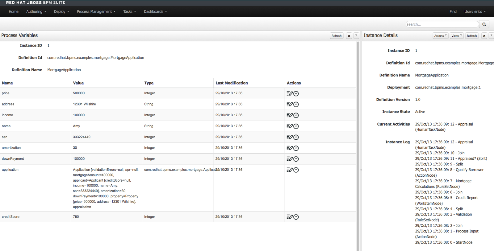Select the 'downPayment' variable name
The width and height of the screenshot is (494, 251).
pyautogui.click(x=13, y=159)
